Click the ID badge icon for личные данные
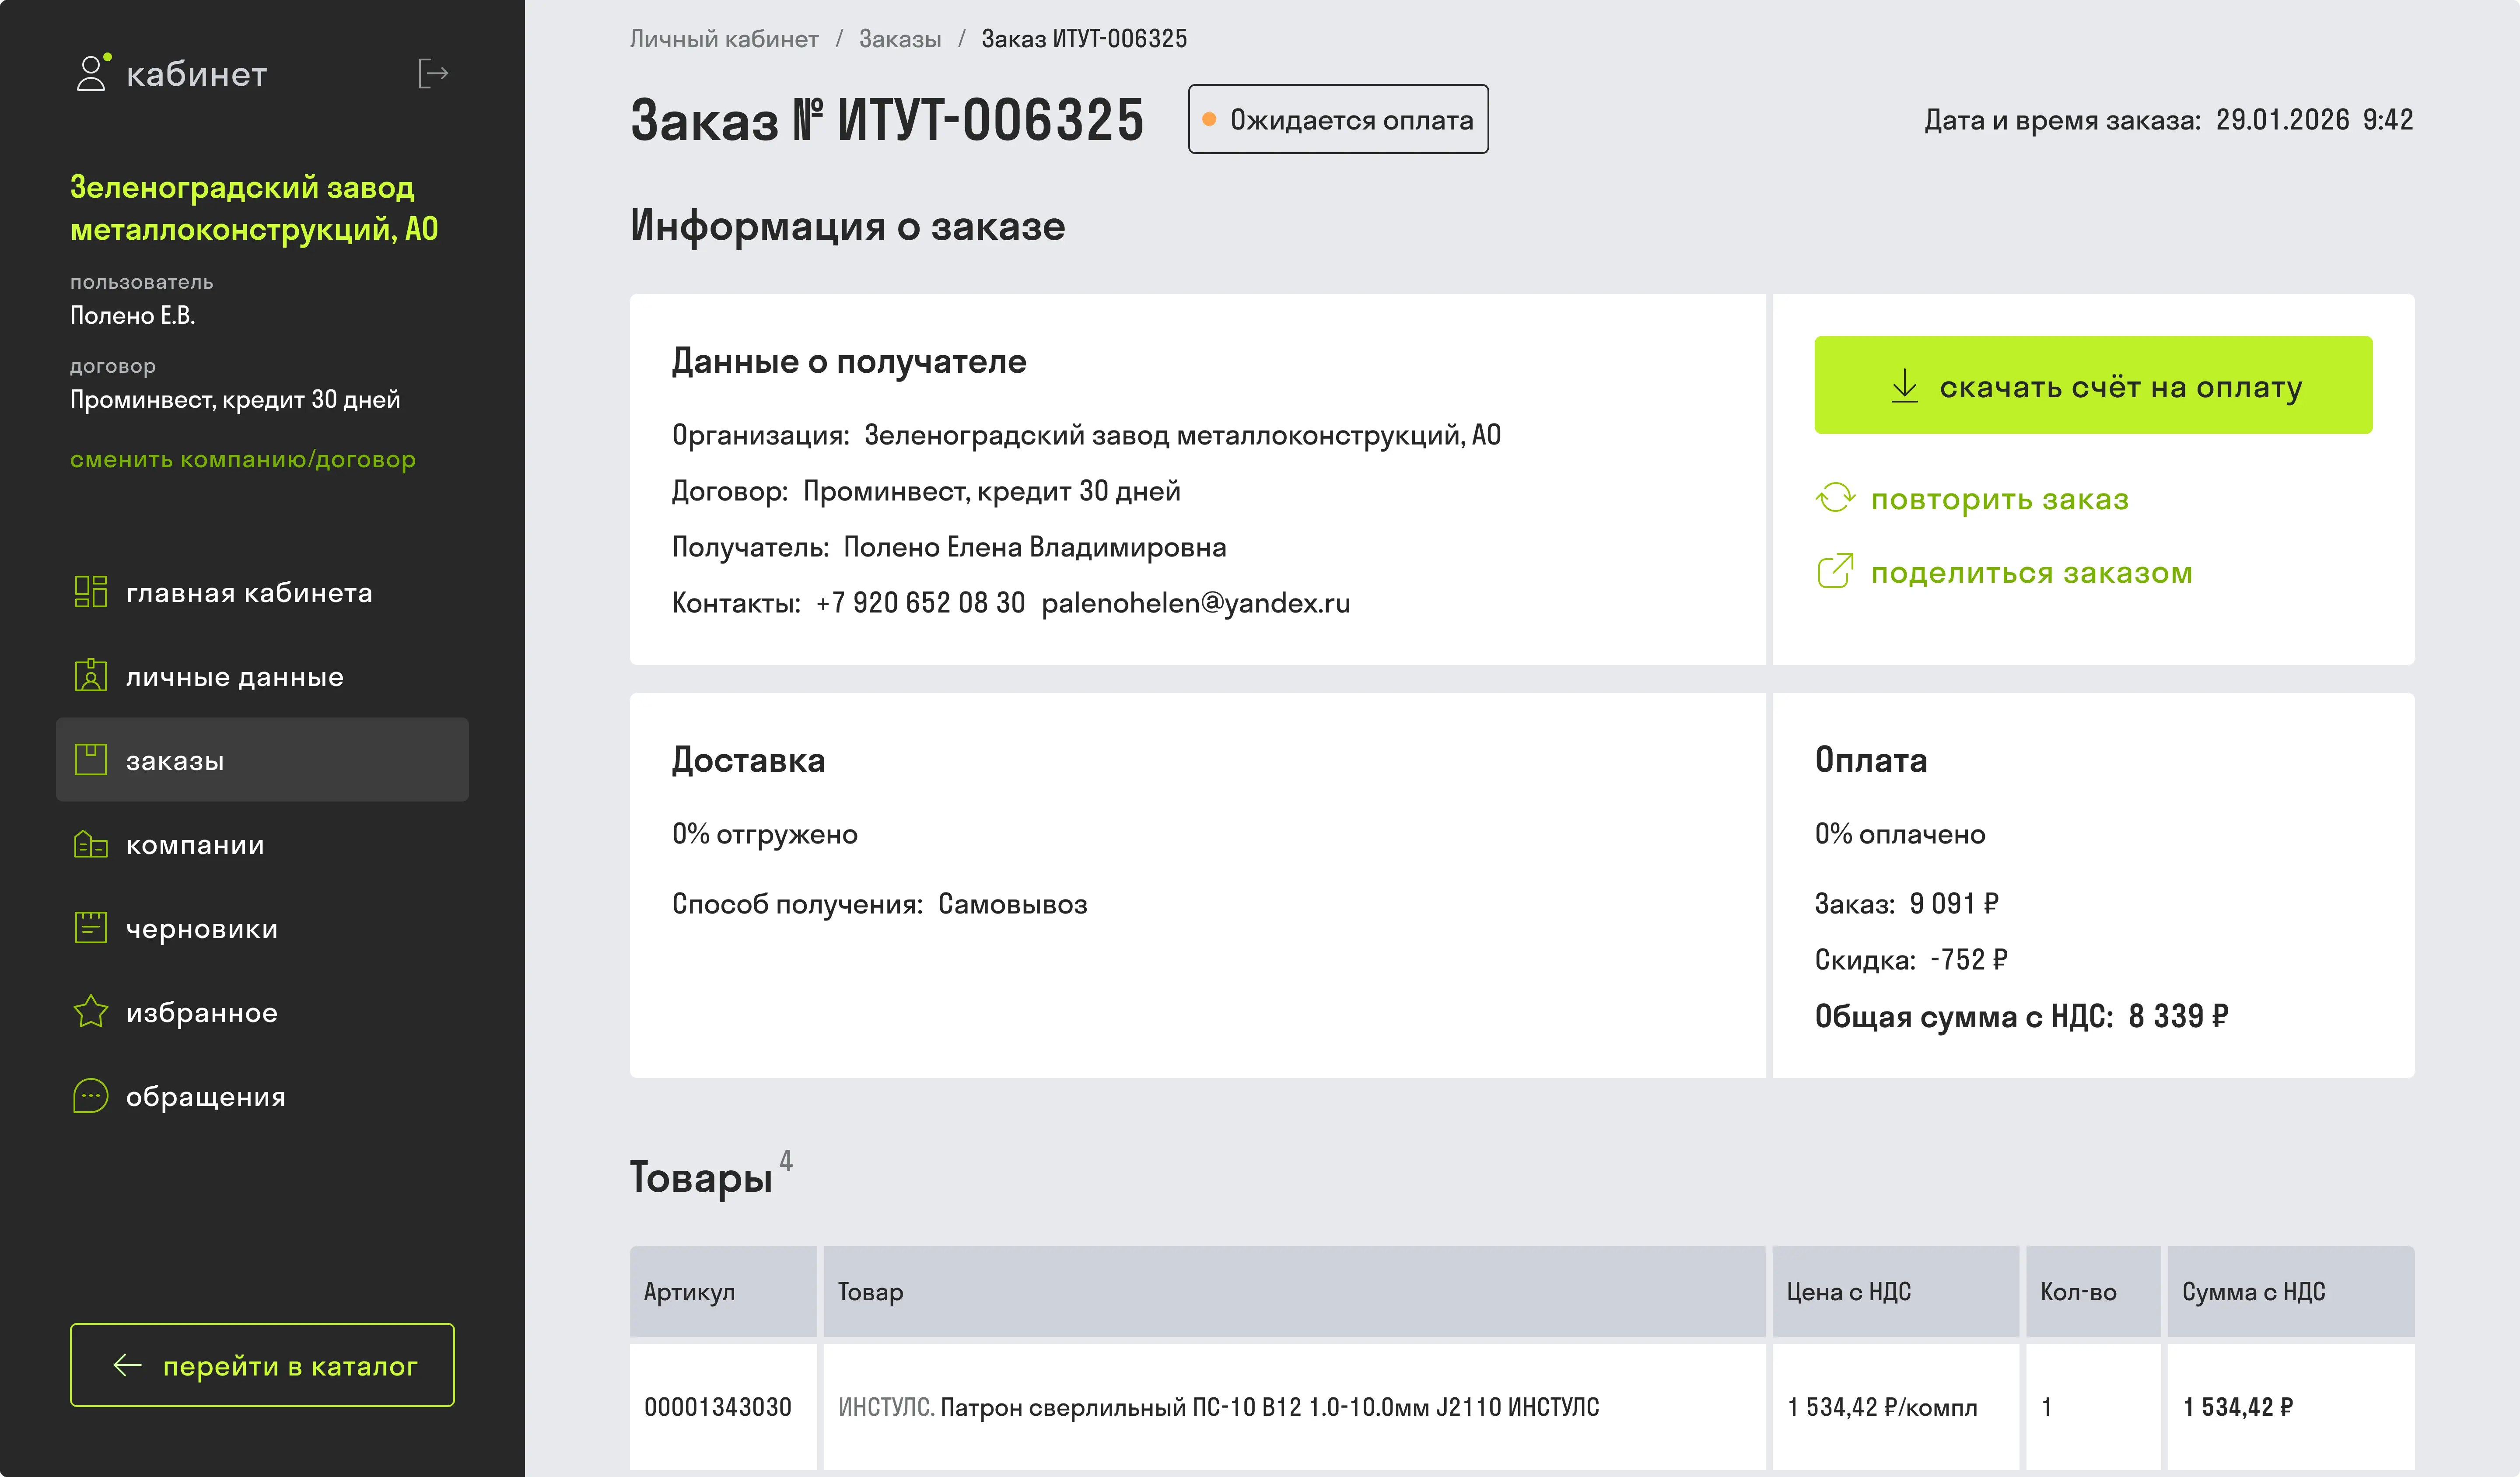Screen dimensions: 2520x1477 91,676
